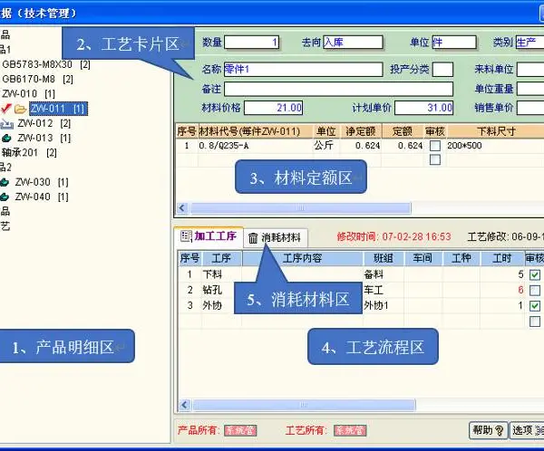Toggle 审核 checkbox in empty material row
The image size is (544, 451).
[435, 159]
